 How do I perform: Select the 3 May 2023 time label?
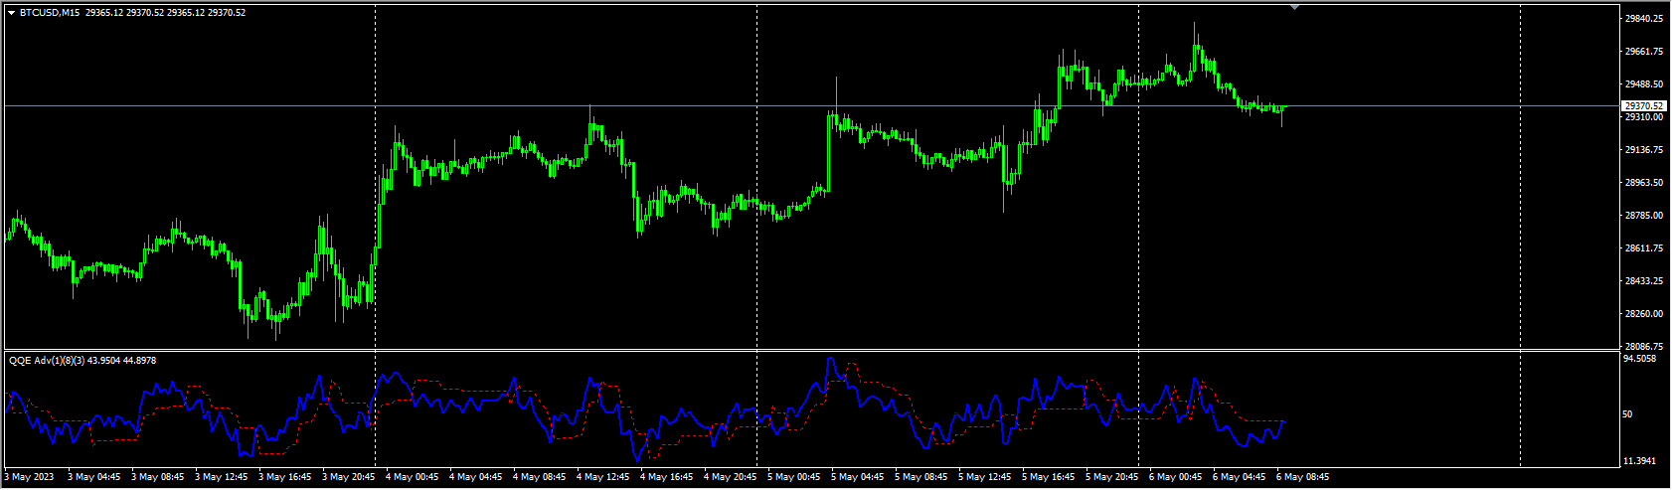(x=30, y=477)
